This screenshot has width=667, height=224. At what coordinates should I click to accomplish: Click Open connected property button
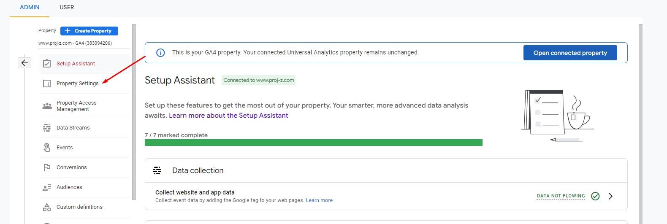tap(570, 53)
